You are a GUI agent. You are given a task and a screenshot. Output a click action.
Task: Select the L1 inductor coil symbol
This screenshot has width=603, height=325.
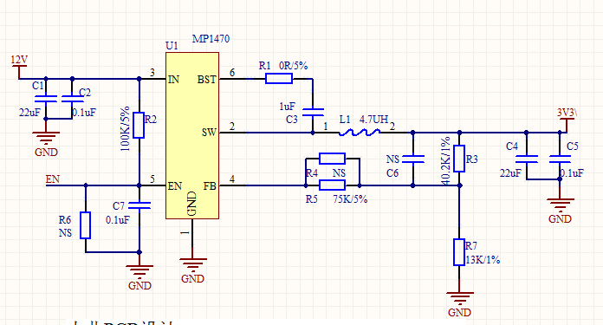(x=360, y=133)
